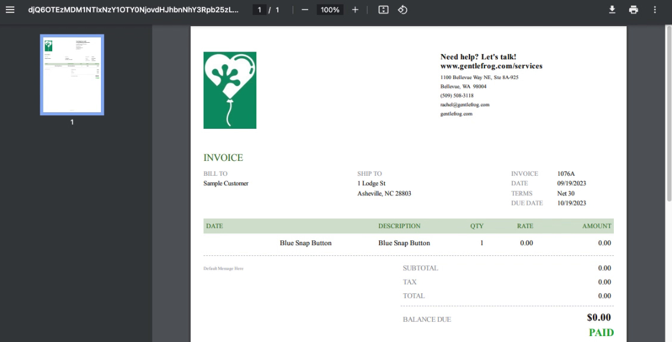Click invoice number 1076A

pos(566,173)
